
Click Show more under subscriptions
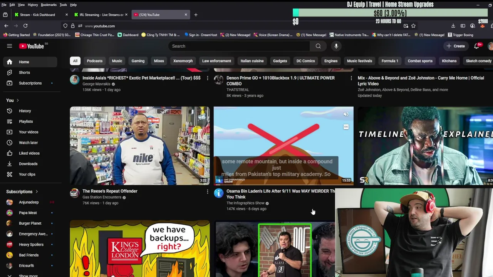(x=29, y=275)
